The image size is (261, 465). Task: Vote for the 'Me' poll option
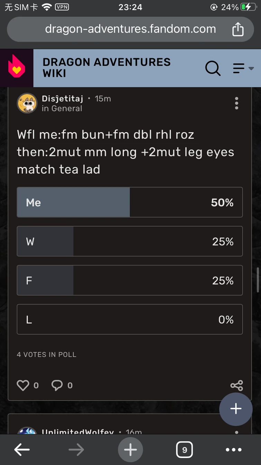coord(130,202)
